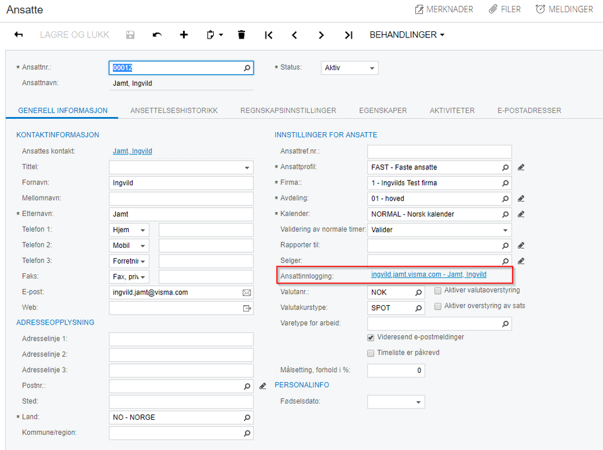This screenshot has width=603, height=450.
Task: Enable Aktiver valutaoverstyring checkbox
Action: pos(438,291)
